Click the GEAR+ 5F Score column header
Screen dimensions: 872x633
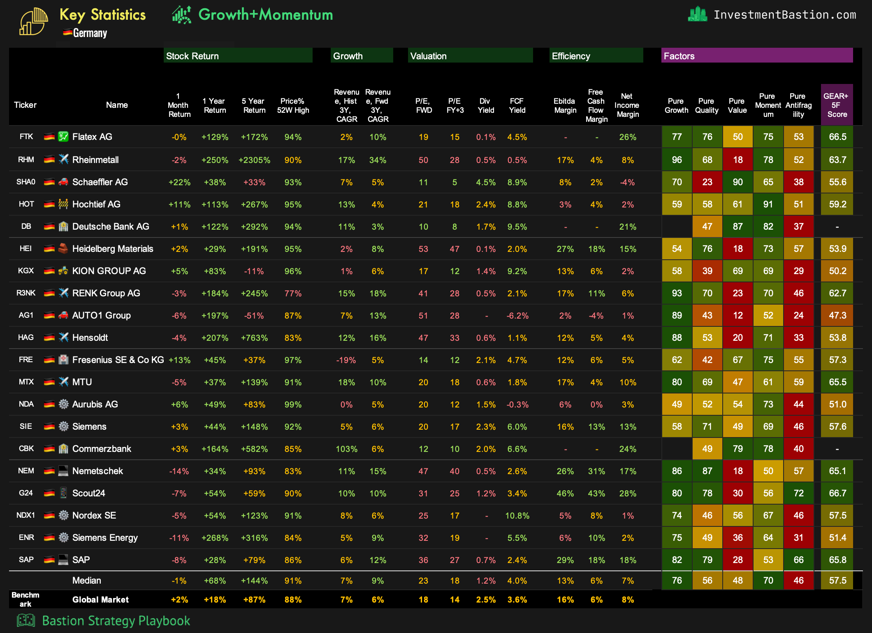(x=836, y=105)
